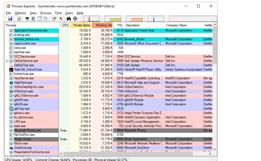
Task: Open the Options menu
Action: 20,13
